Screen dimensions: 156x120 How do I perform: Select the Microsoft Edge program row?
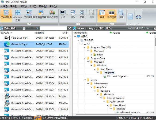[34, 44]
